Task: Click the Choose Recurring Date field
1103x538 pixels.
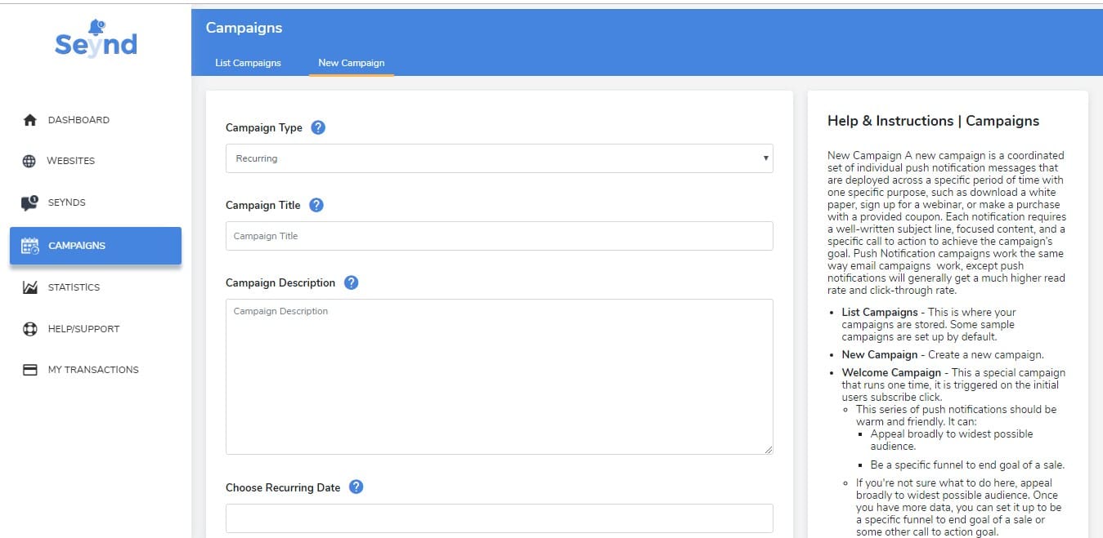Action: point(499,518)
